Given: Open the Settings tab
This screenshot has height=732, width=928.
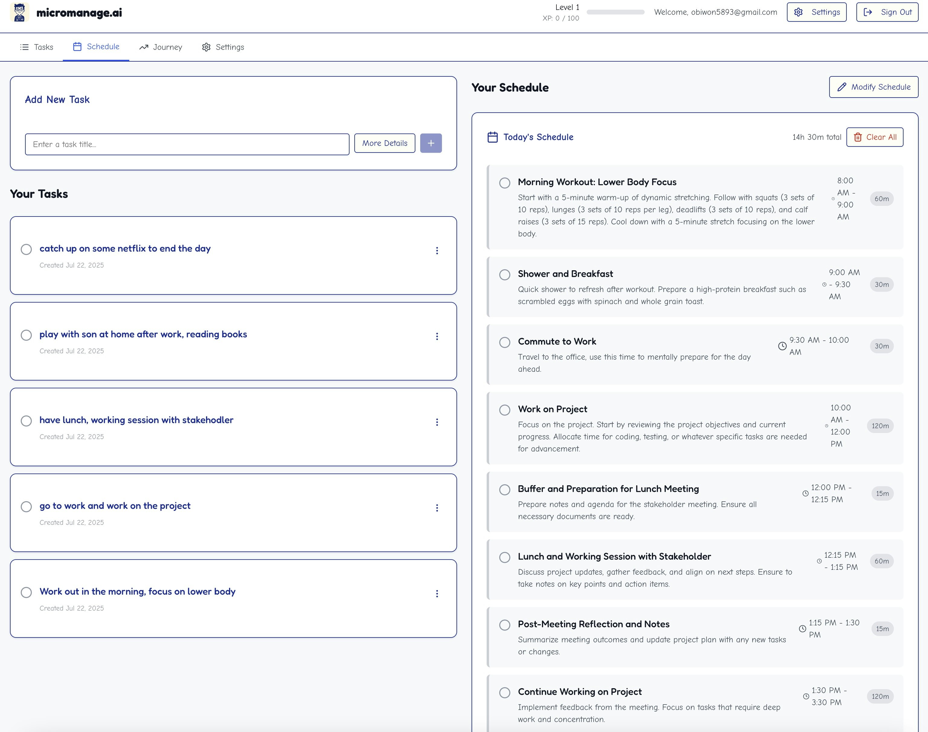Looking at the screenshot, I should pyautogui.click(x=223, y=47).
